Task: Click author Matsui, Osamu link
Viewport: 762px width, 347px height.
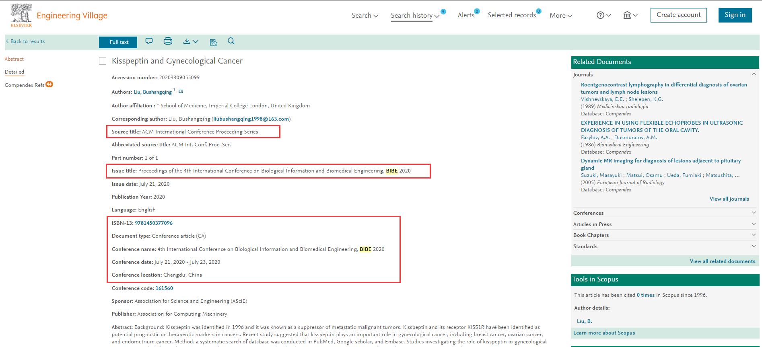Action: point(644,175)
